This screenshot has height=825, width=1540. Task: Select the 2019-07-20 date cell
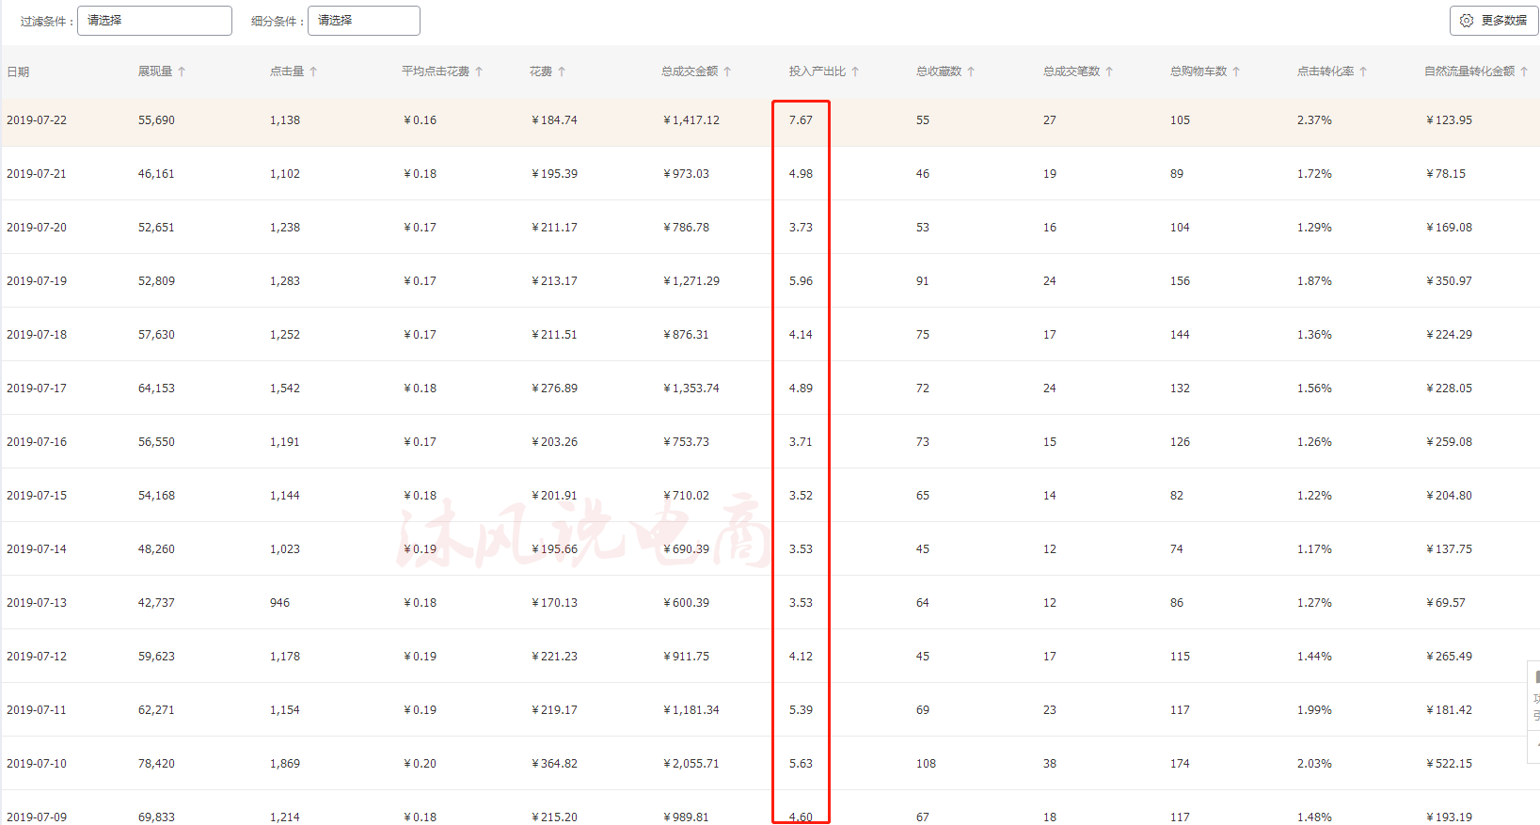point(37,228)
